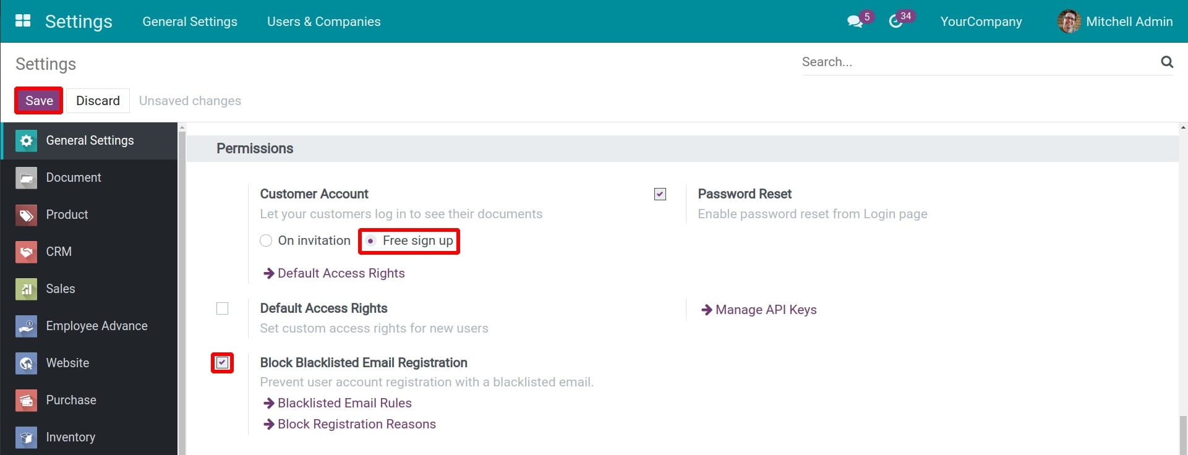Open Product module tag icon
This screenshot has height=455, width=1188.
coord(26,215)
